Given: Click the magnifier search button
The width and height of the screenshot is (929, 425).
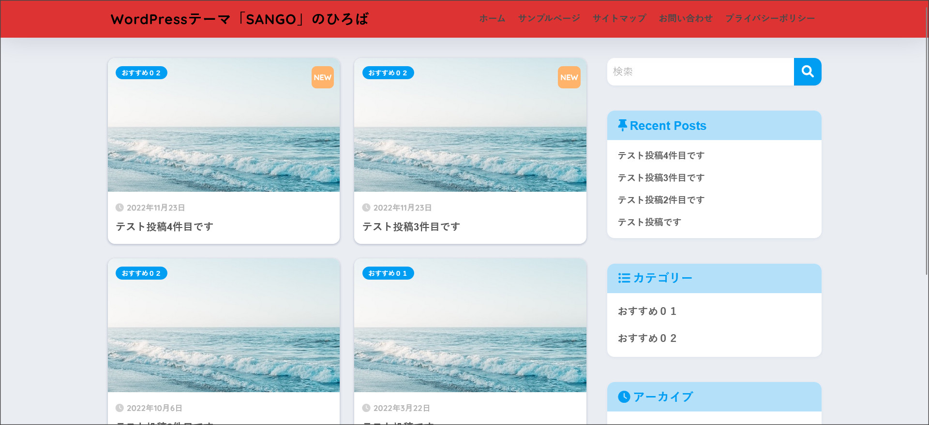Looking at the screenshot, I should [807, 71].
